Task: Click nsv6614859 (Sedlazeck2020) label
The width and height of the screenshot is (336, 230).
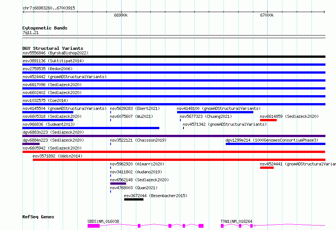Action: coord(289,116)
